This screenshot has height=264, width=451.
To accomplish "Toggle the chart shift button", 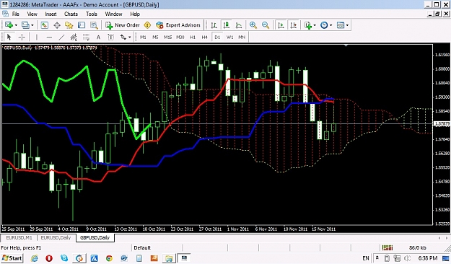I will [x=294, y=25].
